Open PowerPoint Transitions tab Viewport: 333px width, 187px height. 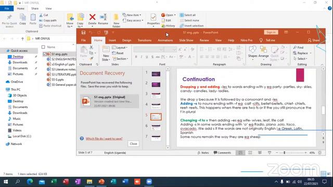[145, 41]
